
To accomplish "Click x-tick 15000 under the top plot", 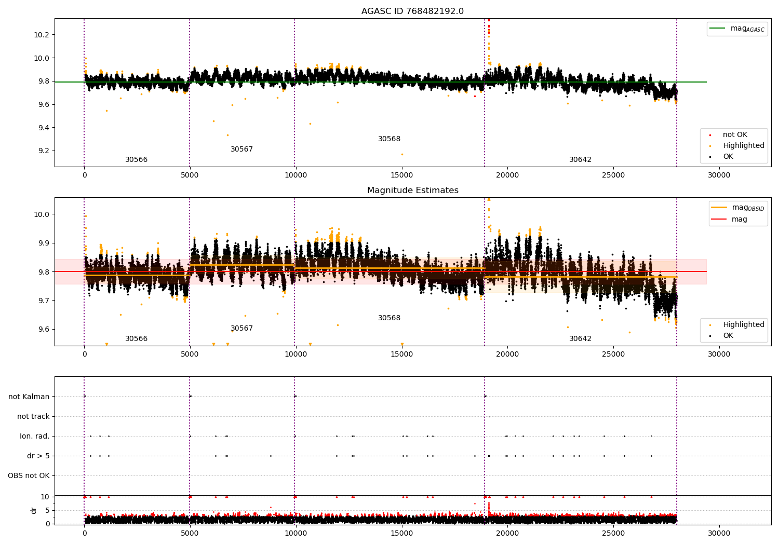I will coord(401,175).
